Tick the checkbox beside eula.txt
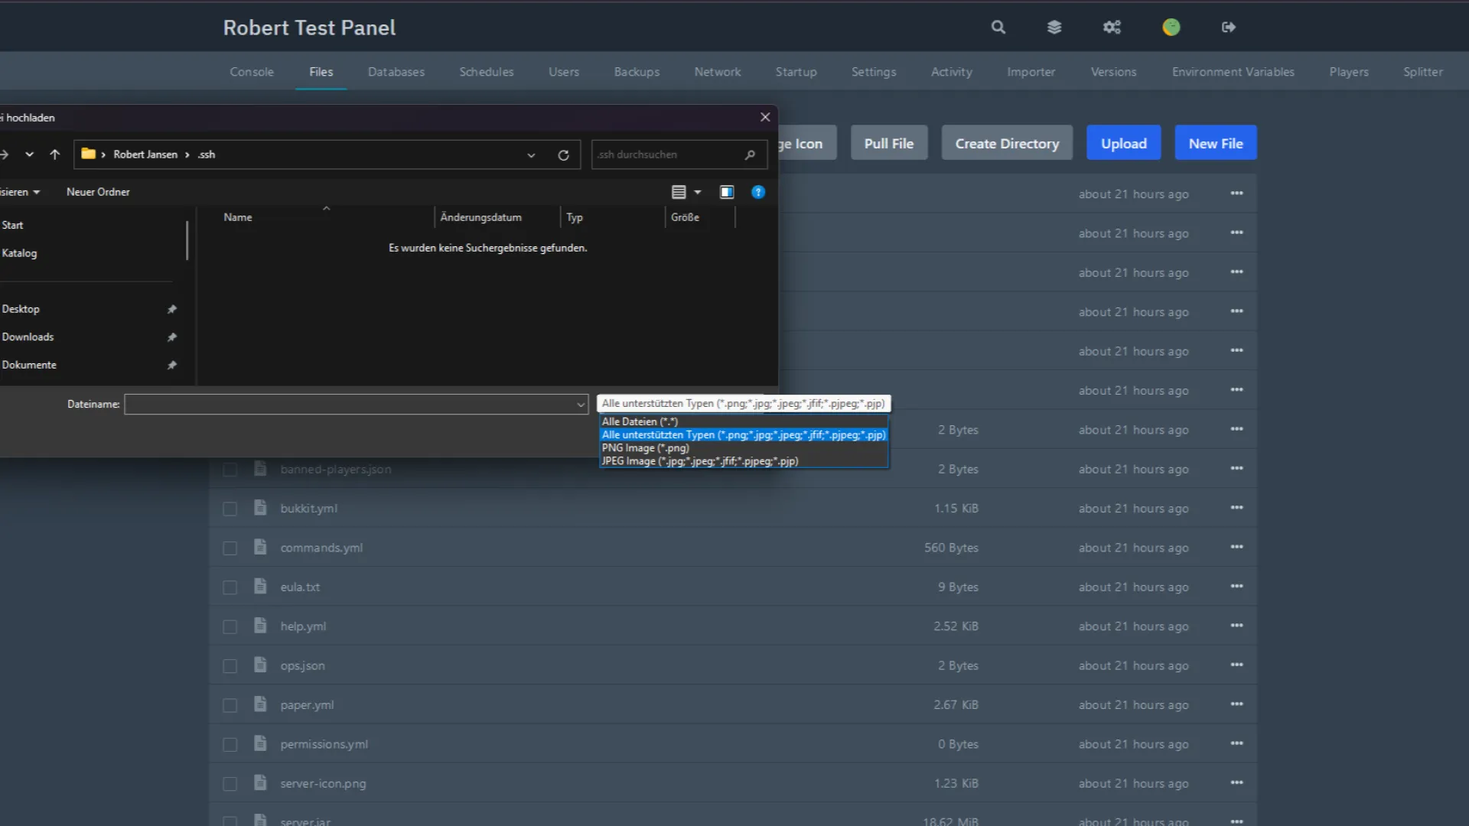Viewport: 1469px width, 826px height. pos(230,588)
